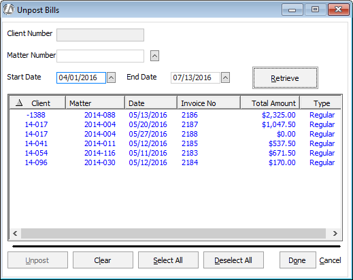Screen dimensions: 353x280
Task: Open the Start Date calendar arrow
Action: coord(111,77)
